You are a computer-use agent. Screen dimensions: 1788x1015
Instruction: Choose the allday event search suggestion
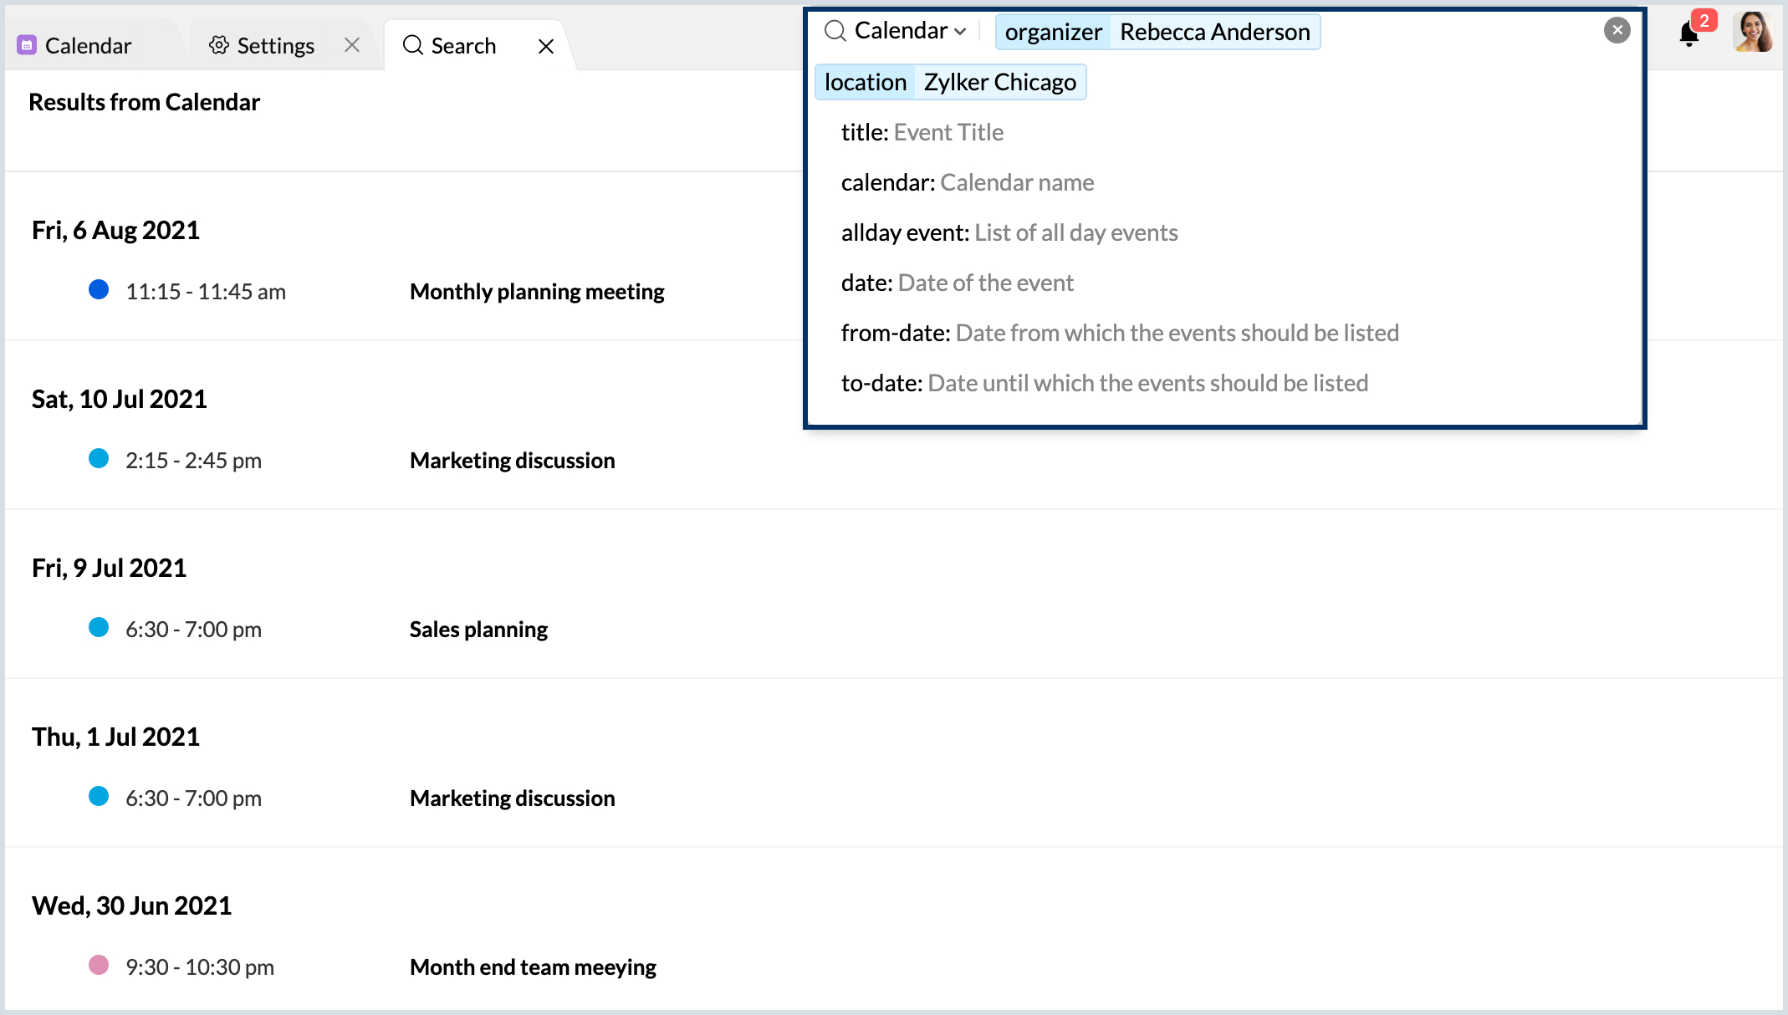click(1009, 232)
